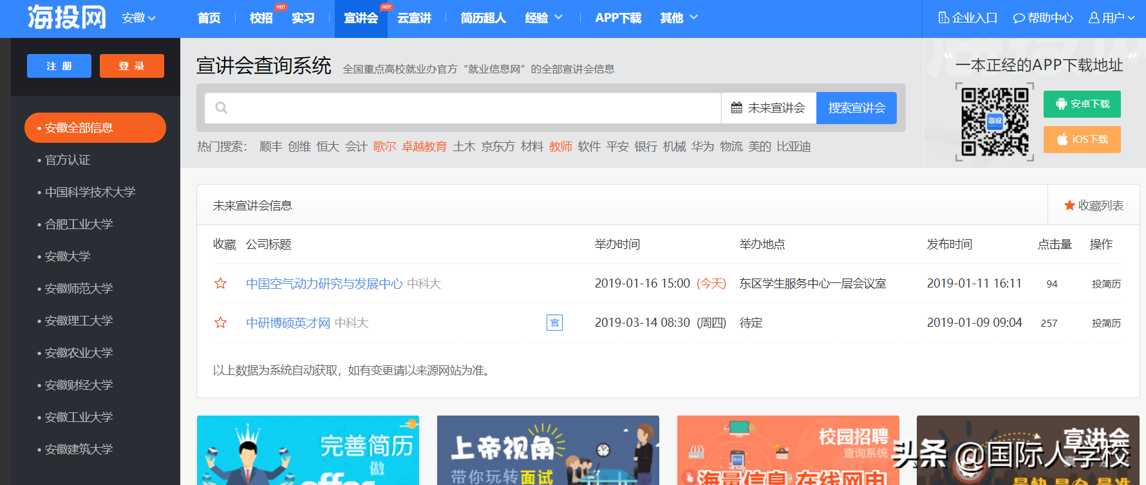Screen dimensions: 1146x485
Task: Click the Apple icon on iOS下载
Action: [1062, 140]
